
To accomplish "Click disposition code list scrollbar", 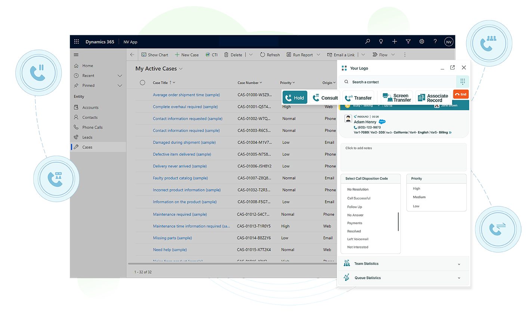I will (x=398, y=221).
